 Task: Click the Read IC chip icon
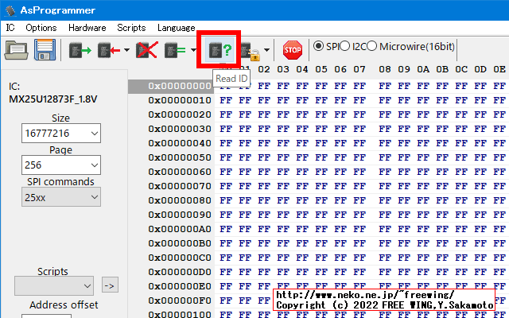(80, 50)
